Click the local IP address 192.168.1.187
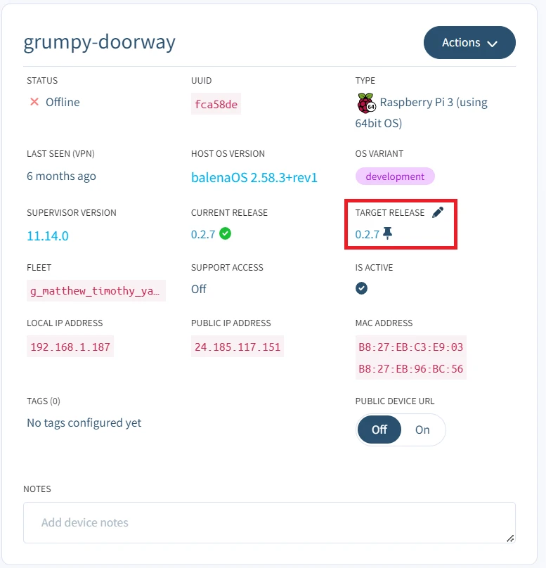 point(70,347)
